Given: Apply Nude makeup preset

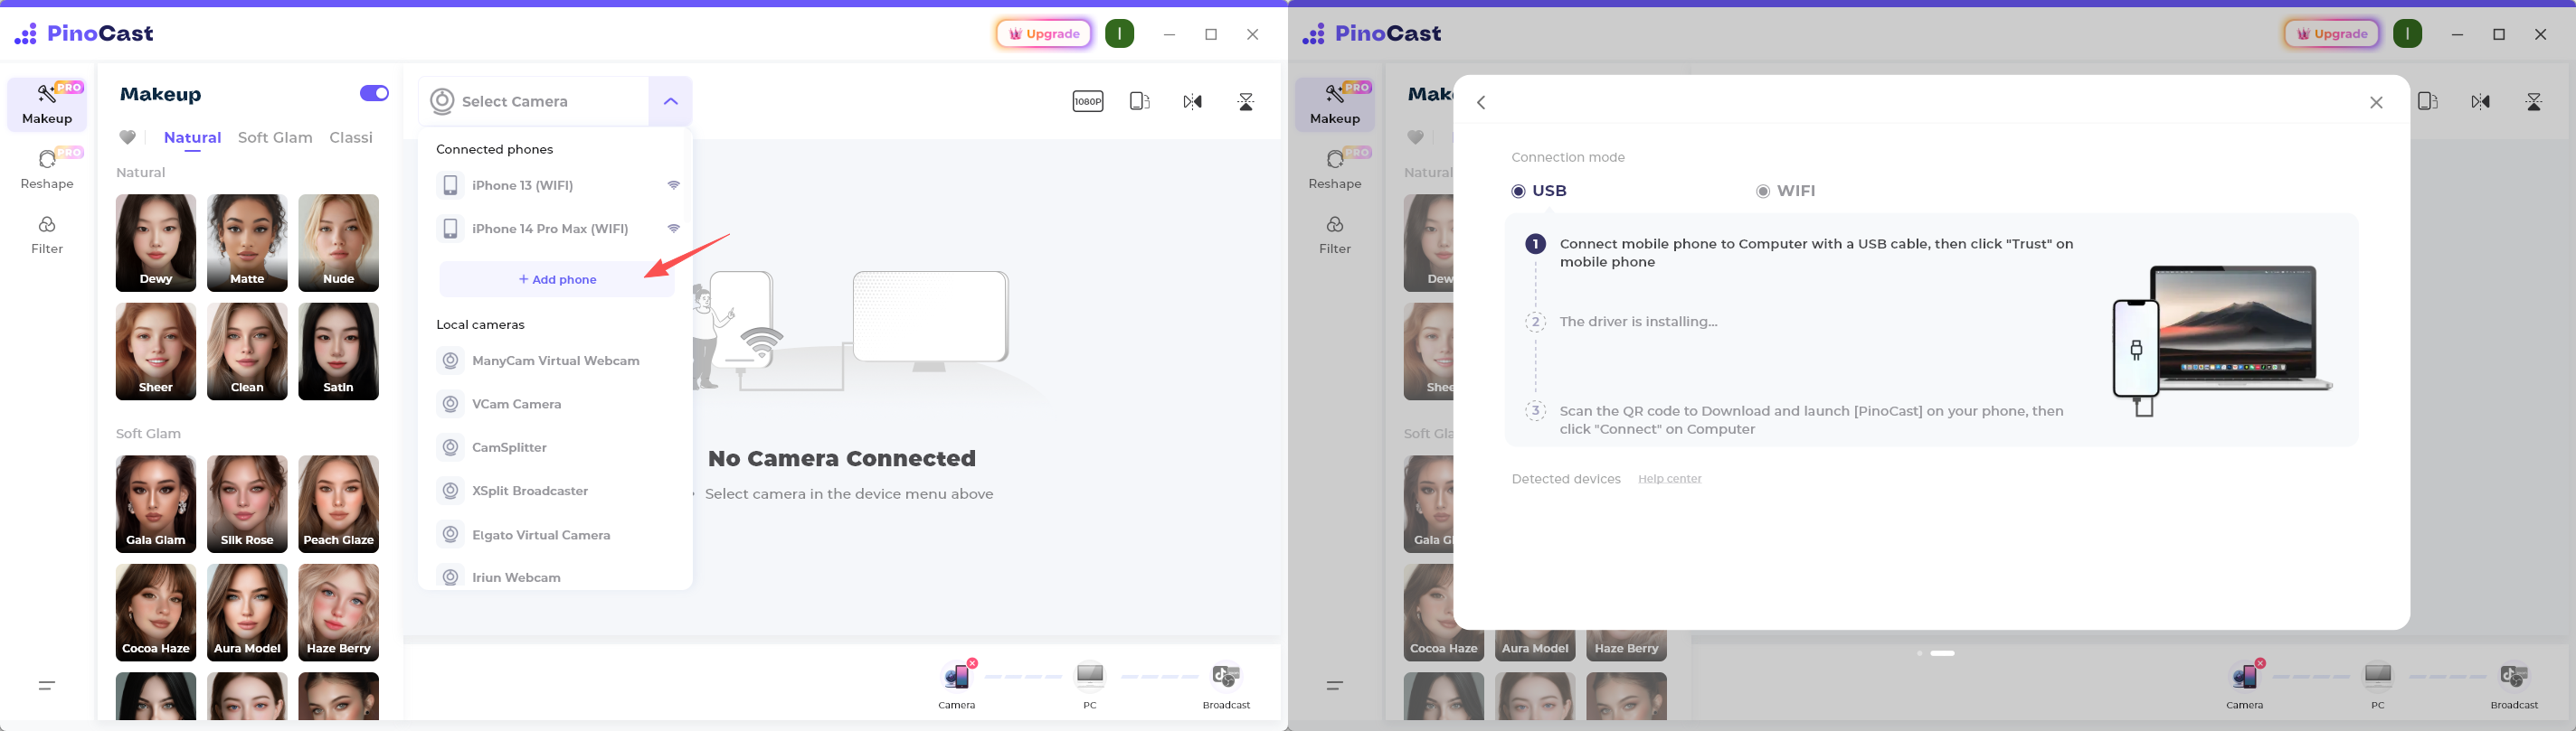Looking at the screenshot, I should click(x=339, y=243).
